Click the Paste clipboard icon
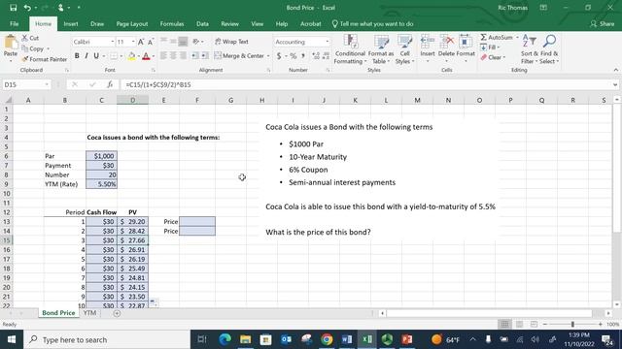622x349 pixels. pos(11,43)
